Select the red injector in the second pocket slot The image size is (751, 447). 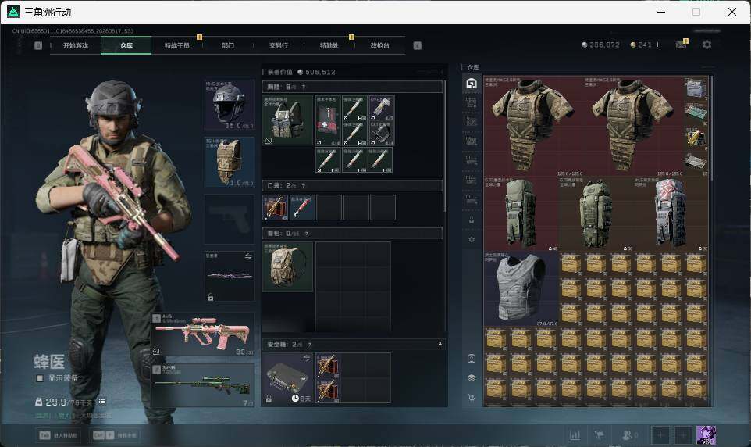tap(302, 207)
